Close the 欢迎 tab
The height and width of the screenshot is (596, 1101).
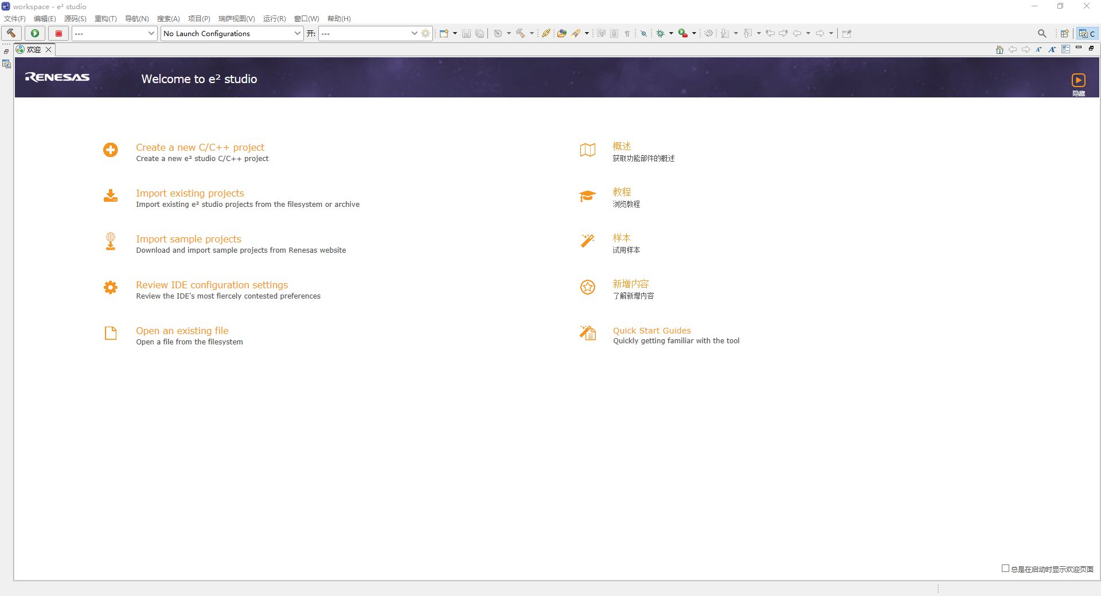click(x=49, y=49)
